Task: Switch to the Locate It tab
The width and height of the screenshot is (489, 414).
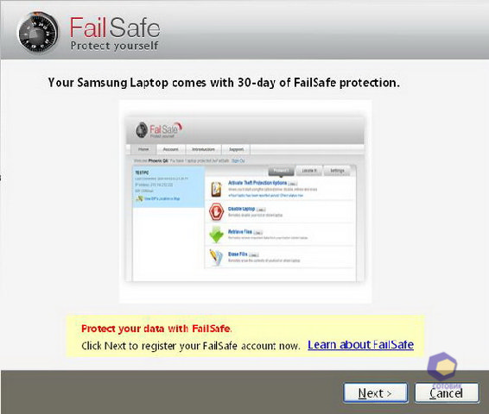Action: click(x=309, y=171)
